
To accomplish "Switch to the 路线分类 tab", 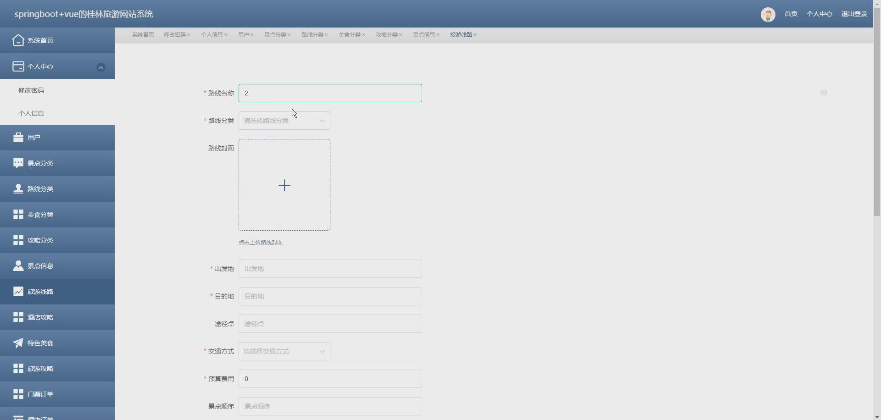I will tap(312, 35).
